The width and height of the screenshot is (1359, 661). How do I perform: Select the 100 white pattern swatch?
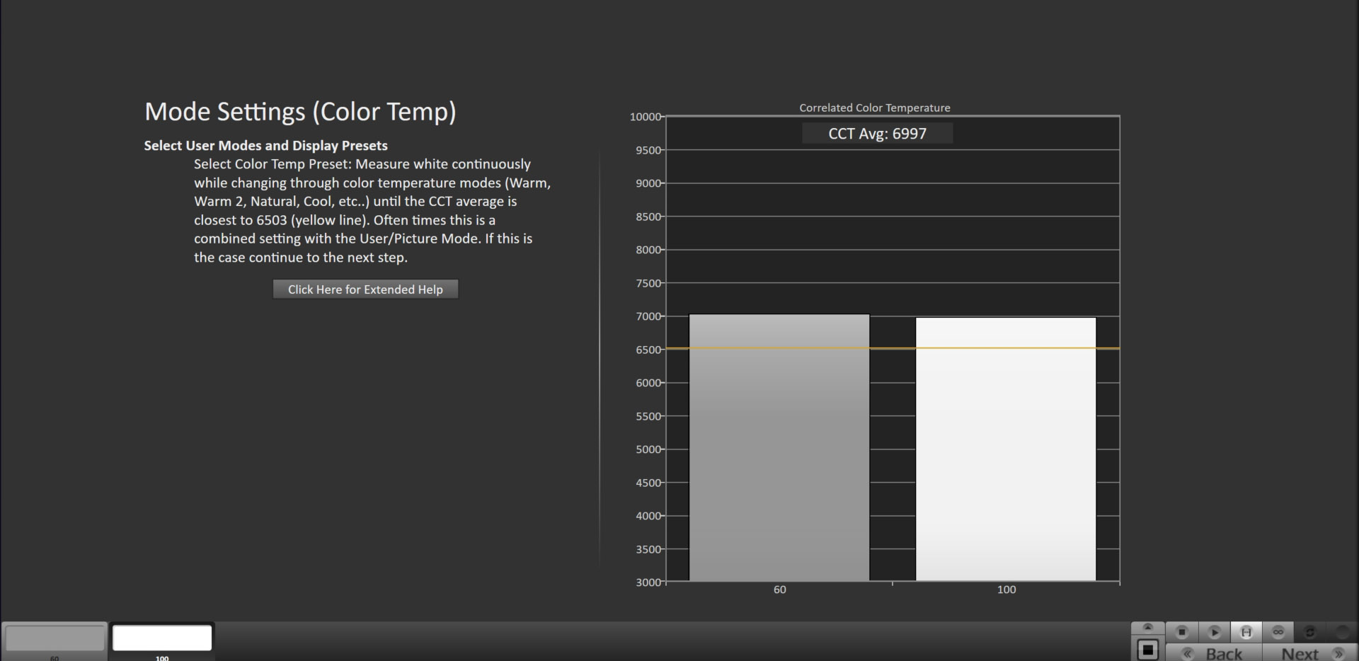click(162, 638)
